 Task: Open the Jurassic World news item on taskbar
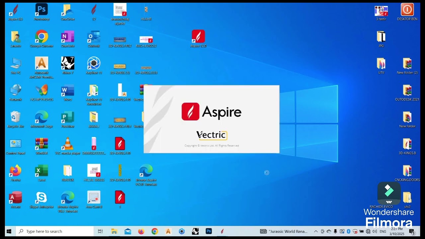(x=284, y=231)
